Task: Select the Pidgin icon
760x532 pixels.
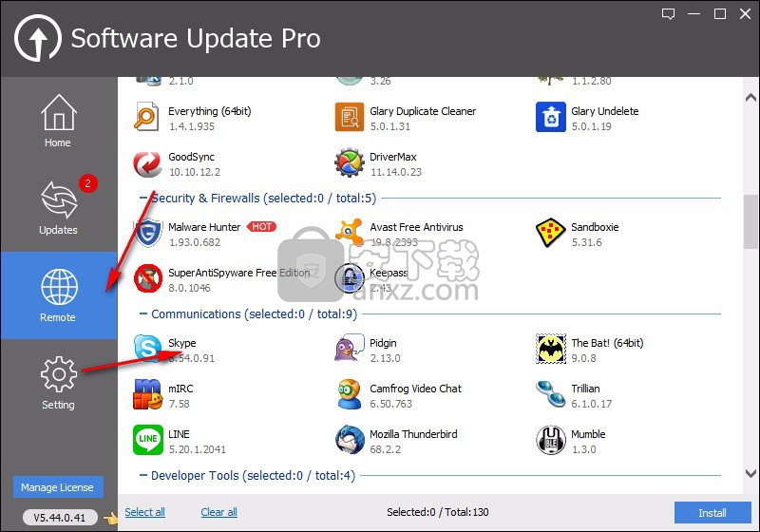Action: pyautogui.click(x=349, y=348)
